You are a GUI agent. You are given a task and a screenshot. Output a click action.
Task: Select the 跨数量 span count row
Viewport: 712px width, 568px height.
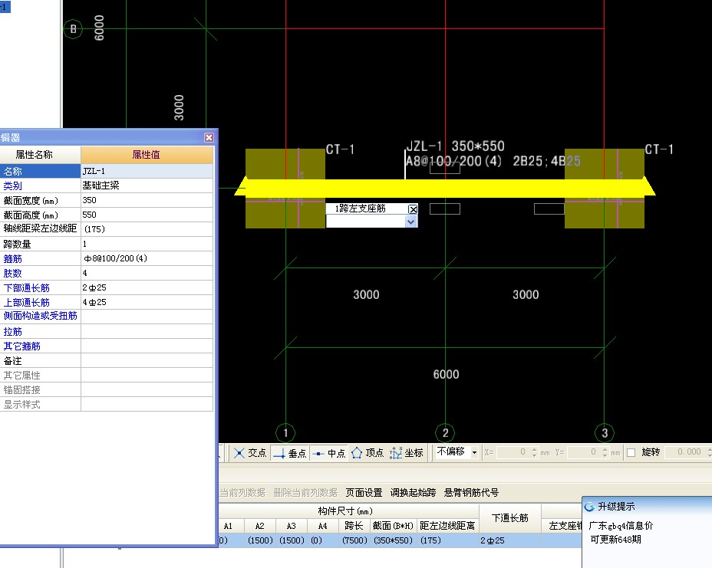106,244
